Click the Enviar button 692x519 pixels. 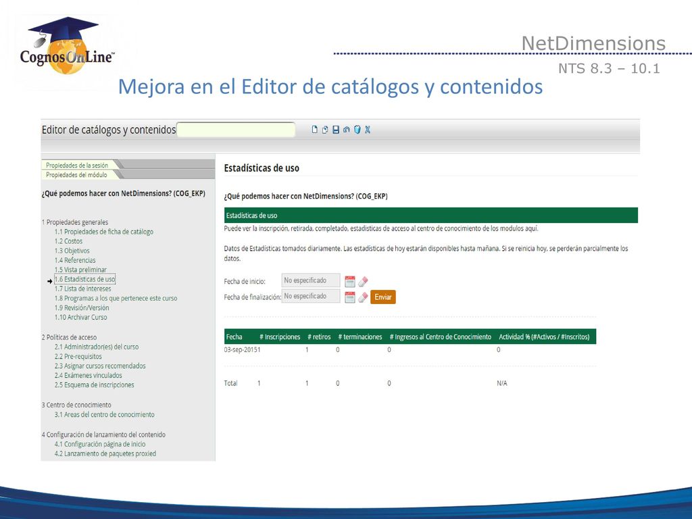pyautogui.click(x=383, y=297)
